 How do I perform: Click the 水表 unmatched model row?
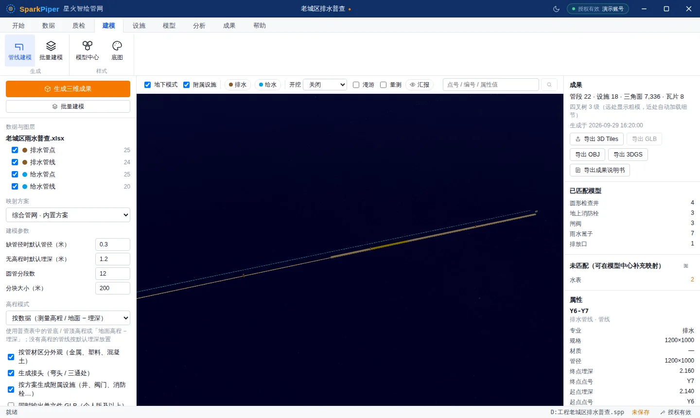pyautogui.click(x=632, y=280)
